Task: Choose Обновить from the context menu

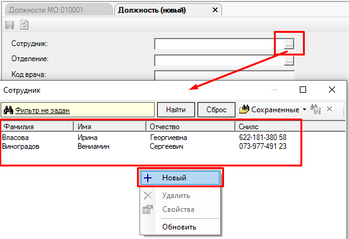Action: pos(180,227)
